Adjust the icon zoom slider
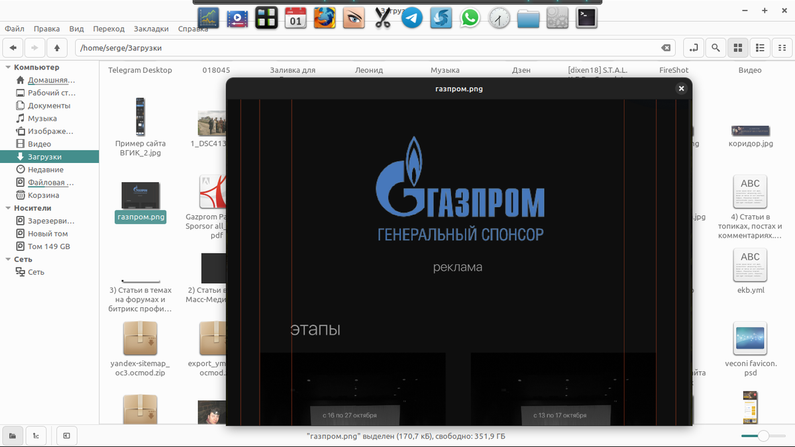This screenshot has height=447, width=795. coord(763,436)
